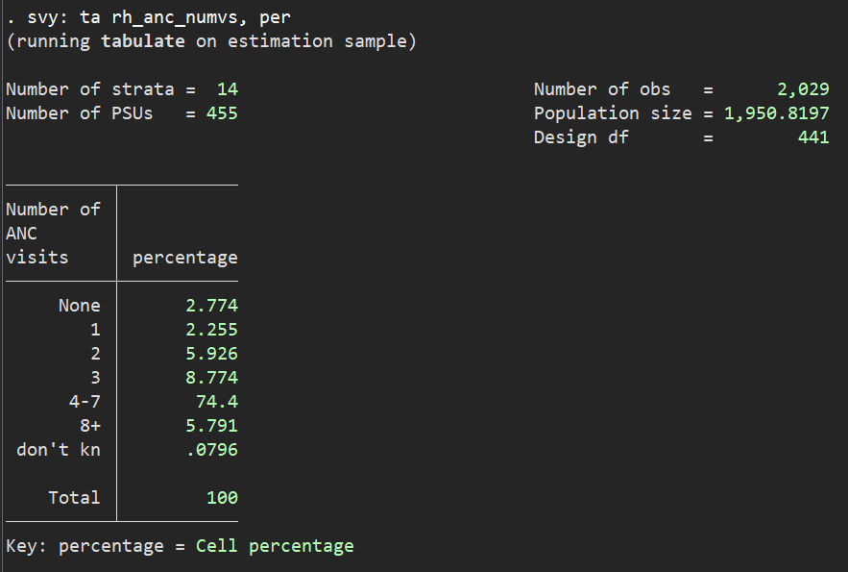Select the Design df value 441
The image size is (848, 572).
tap(812, 137)
